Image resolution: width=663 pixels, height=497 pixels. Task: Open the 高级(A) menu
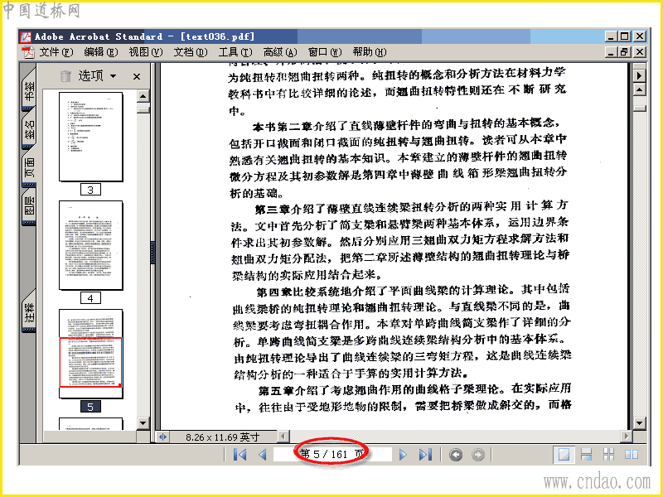click(x=280, y=52)
